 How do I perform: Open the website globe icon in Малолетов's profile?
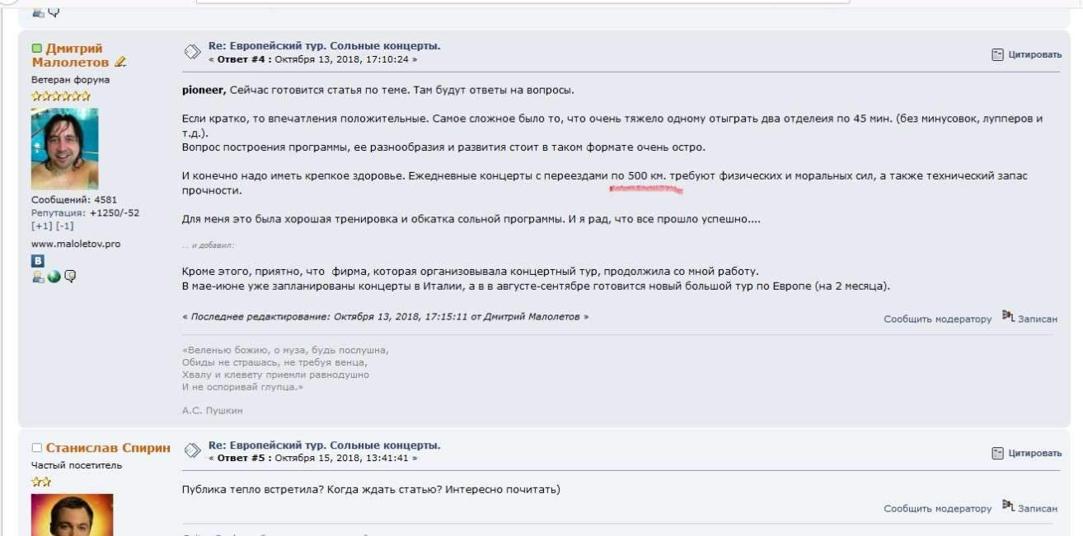[54, 277]
